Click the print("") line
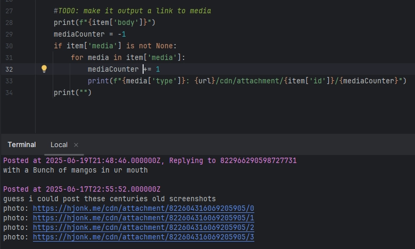Image resolution: width=415 pixels, height=249 pixels. pos(72,92)
